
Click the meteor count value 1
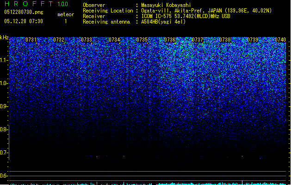tap(66, 21)
